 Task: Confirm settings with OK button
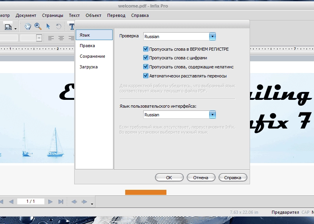[x=169, y=178]
